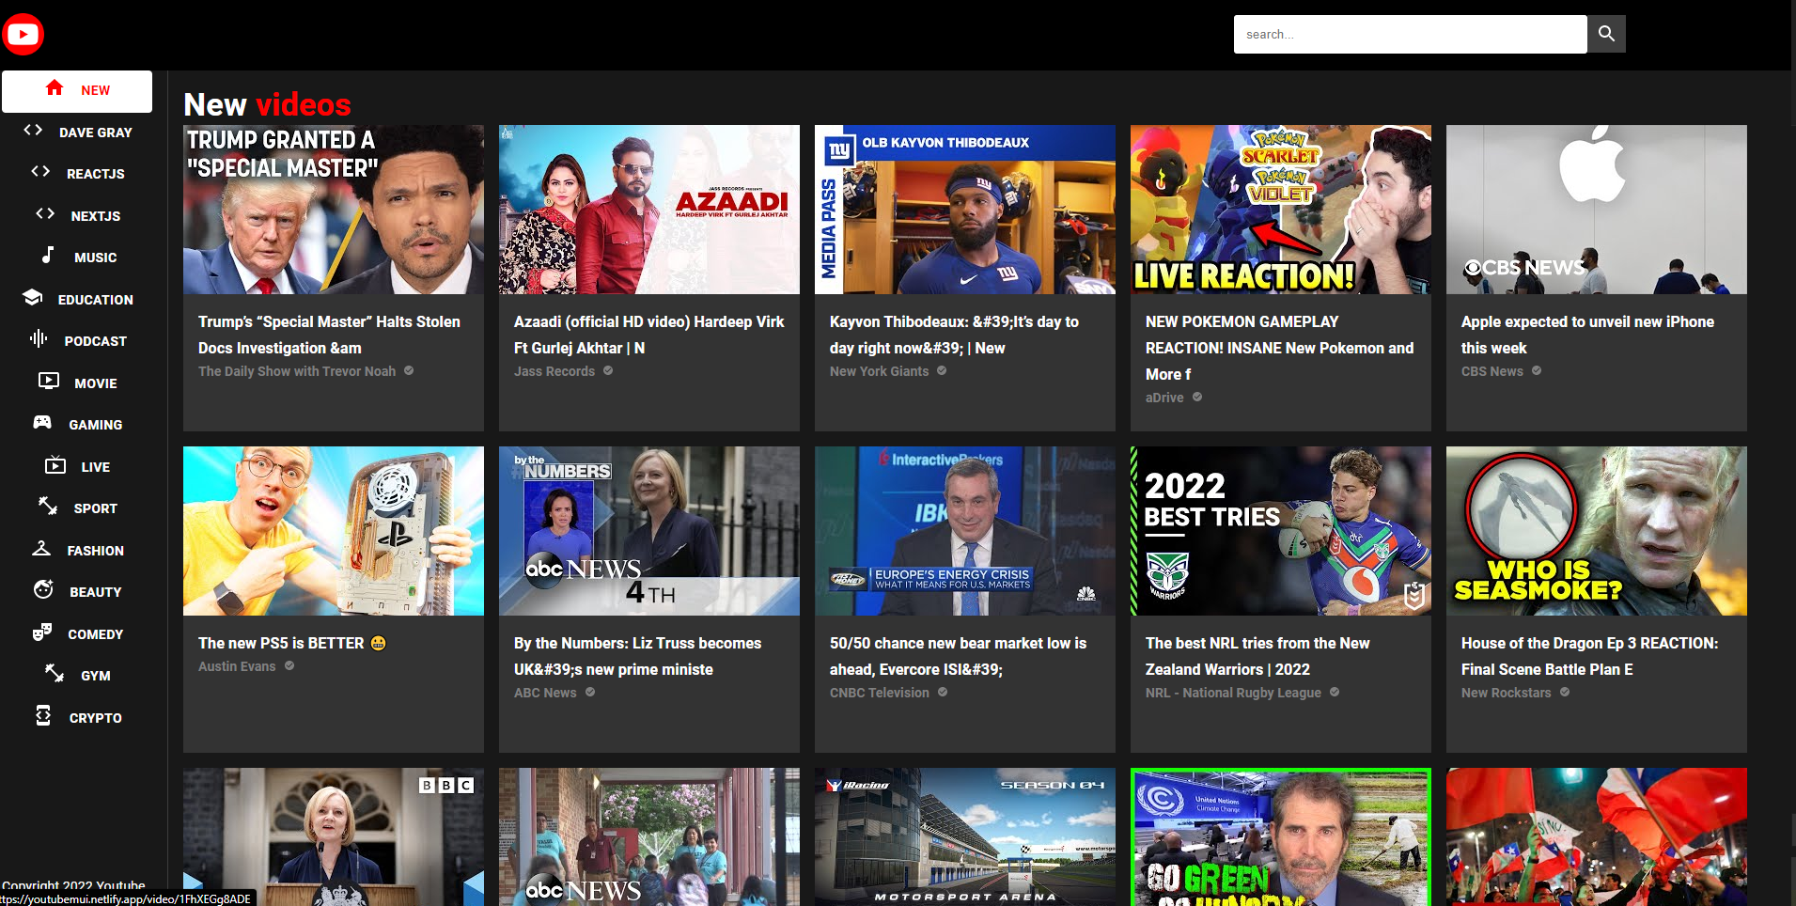Open Liz Truss By the Numbers thumbnail
1796x906 pixels.
click(x=649, y=531)
